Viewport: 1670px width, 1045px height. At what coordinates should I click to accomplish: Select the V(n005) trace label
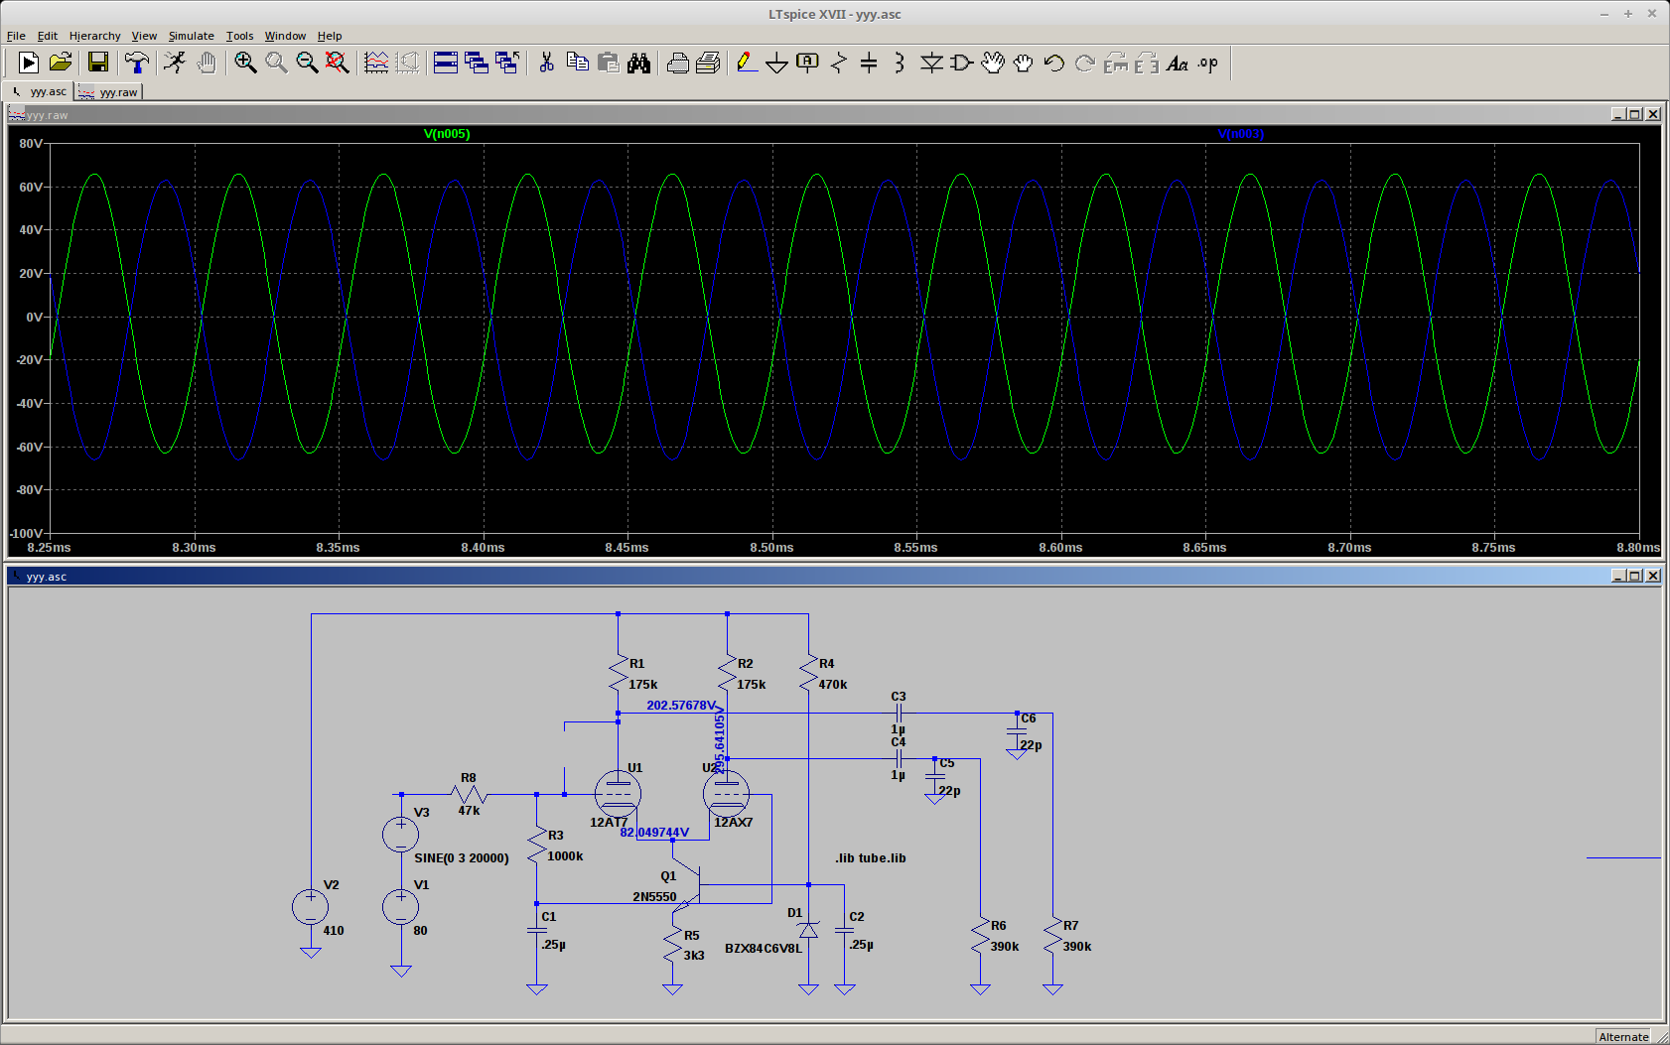pyautogui.click(x=447, y=134)
